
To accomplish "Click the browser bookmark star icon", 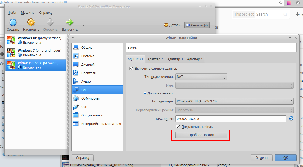I will click(281, 3).
